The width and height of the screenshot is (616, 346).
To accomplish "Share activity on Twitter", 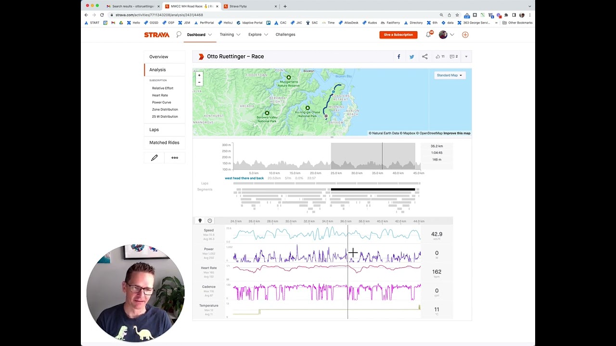I will 411,57.
